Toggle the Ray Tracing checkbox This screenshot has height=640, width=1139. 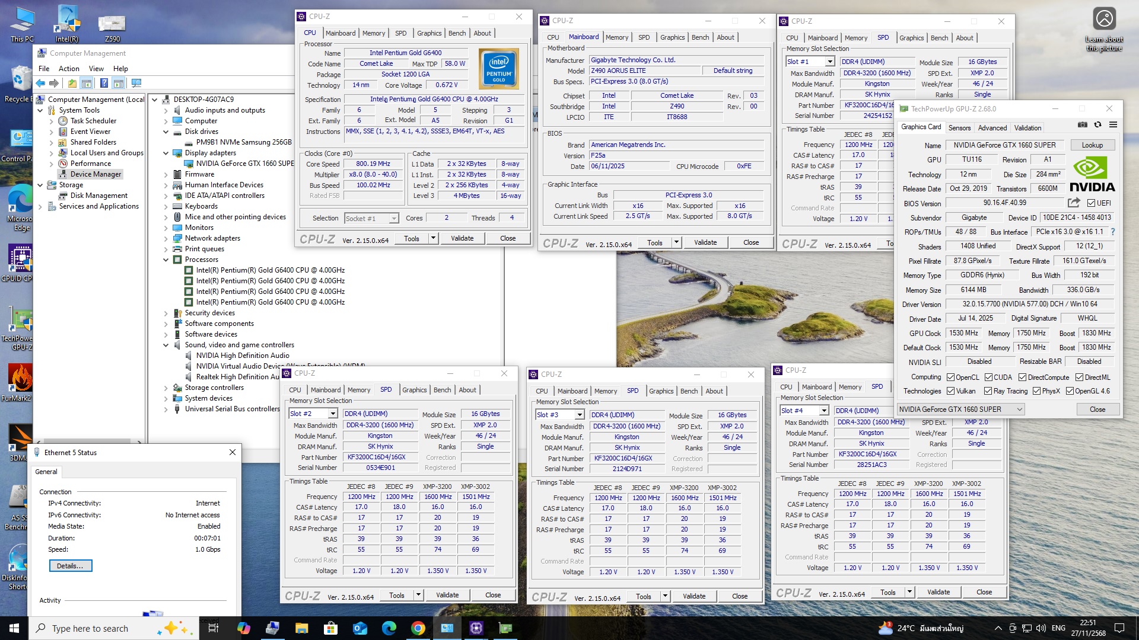tap(988, 391)
